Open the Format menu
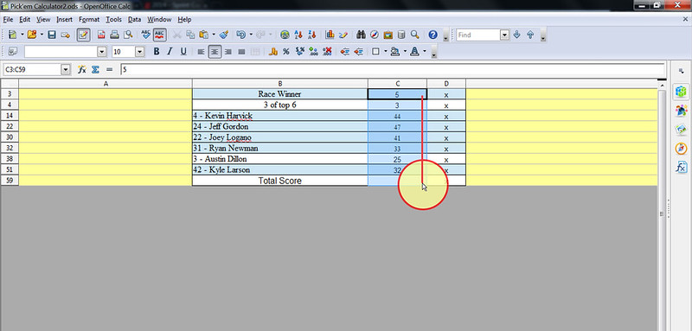The height and width of the screenshot is (331, 692). [89, 19]
